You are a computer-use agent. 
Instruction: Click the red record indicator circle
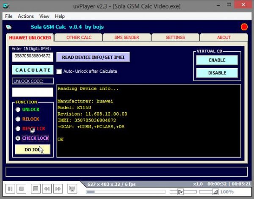(x=244, y=27)
